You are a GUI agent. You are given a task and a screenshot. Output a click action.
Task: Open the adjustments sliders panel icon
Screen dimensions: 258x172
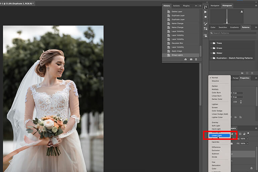click(x=205, y=29)
